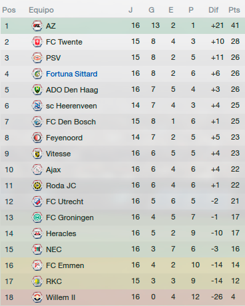Click the Equipo column header
The height and width of the screenshot is (306, 245).
(41, 10)
